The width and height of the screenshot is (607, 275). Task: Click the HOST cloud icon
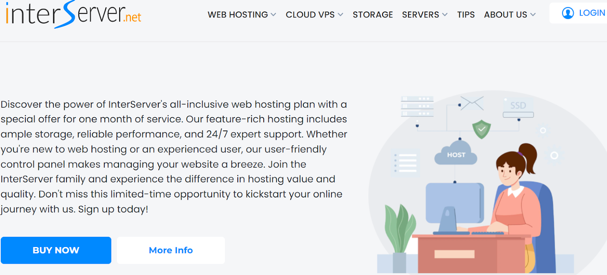(x=456, y=153)
